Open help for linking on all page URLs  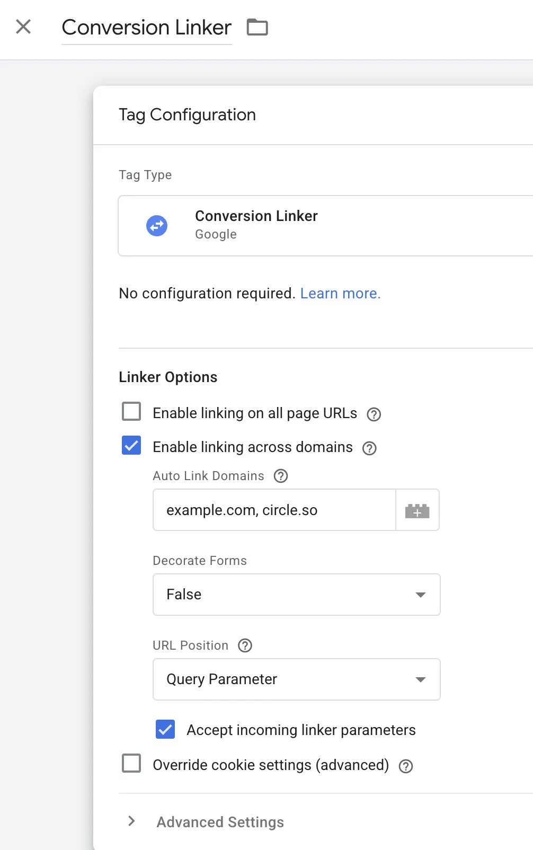374,414
